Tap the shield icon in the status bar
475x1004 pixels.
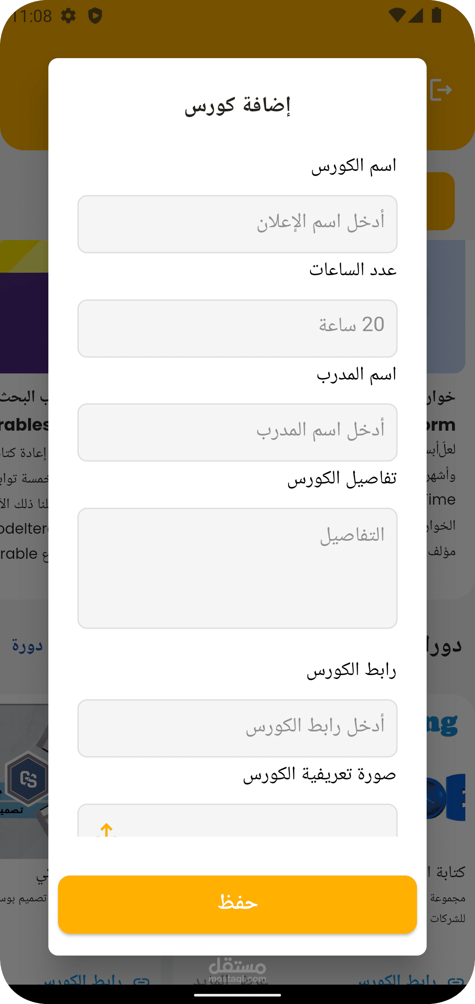(95, 16)
